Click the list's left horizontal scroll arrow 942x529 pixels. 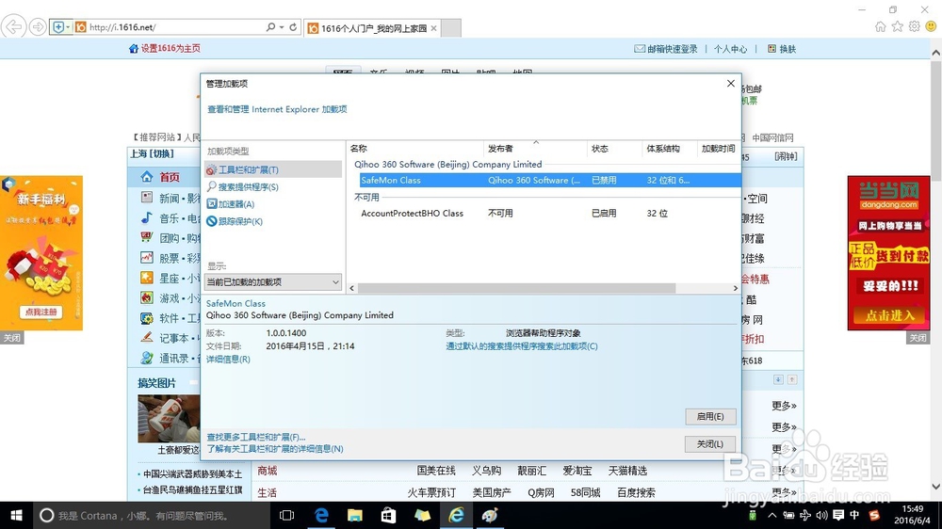[352, 288]
